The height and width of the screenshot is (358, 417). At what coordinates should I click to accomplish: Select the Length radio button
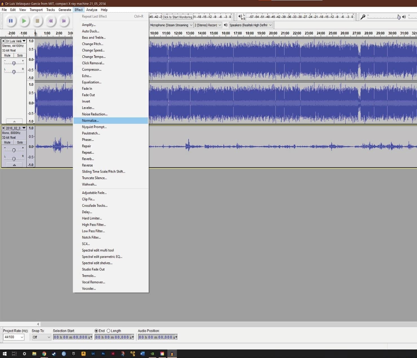click(108, 331)
